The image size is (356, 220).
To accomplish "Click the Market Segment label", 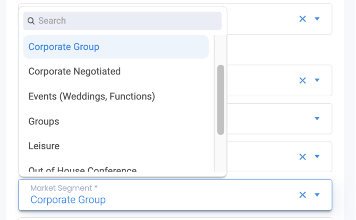I will [x=64, y=188].
